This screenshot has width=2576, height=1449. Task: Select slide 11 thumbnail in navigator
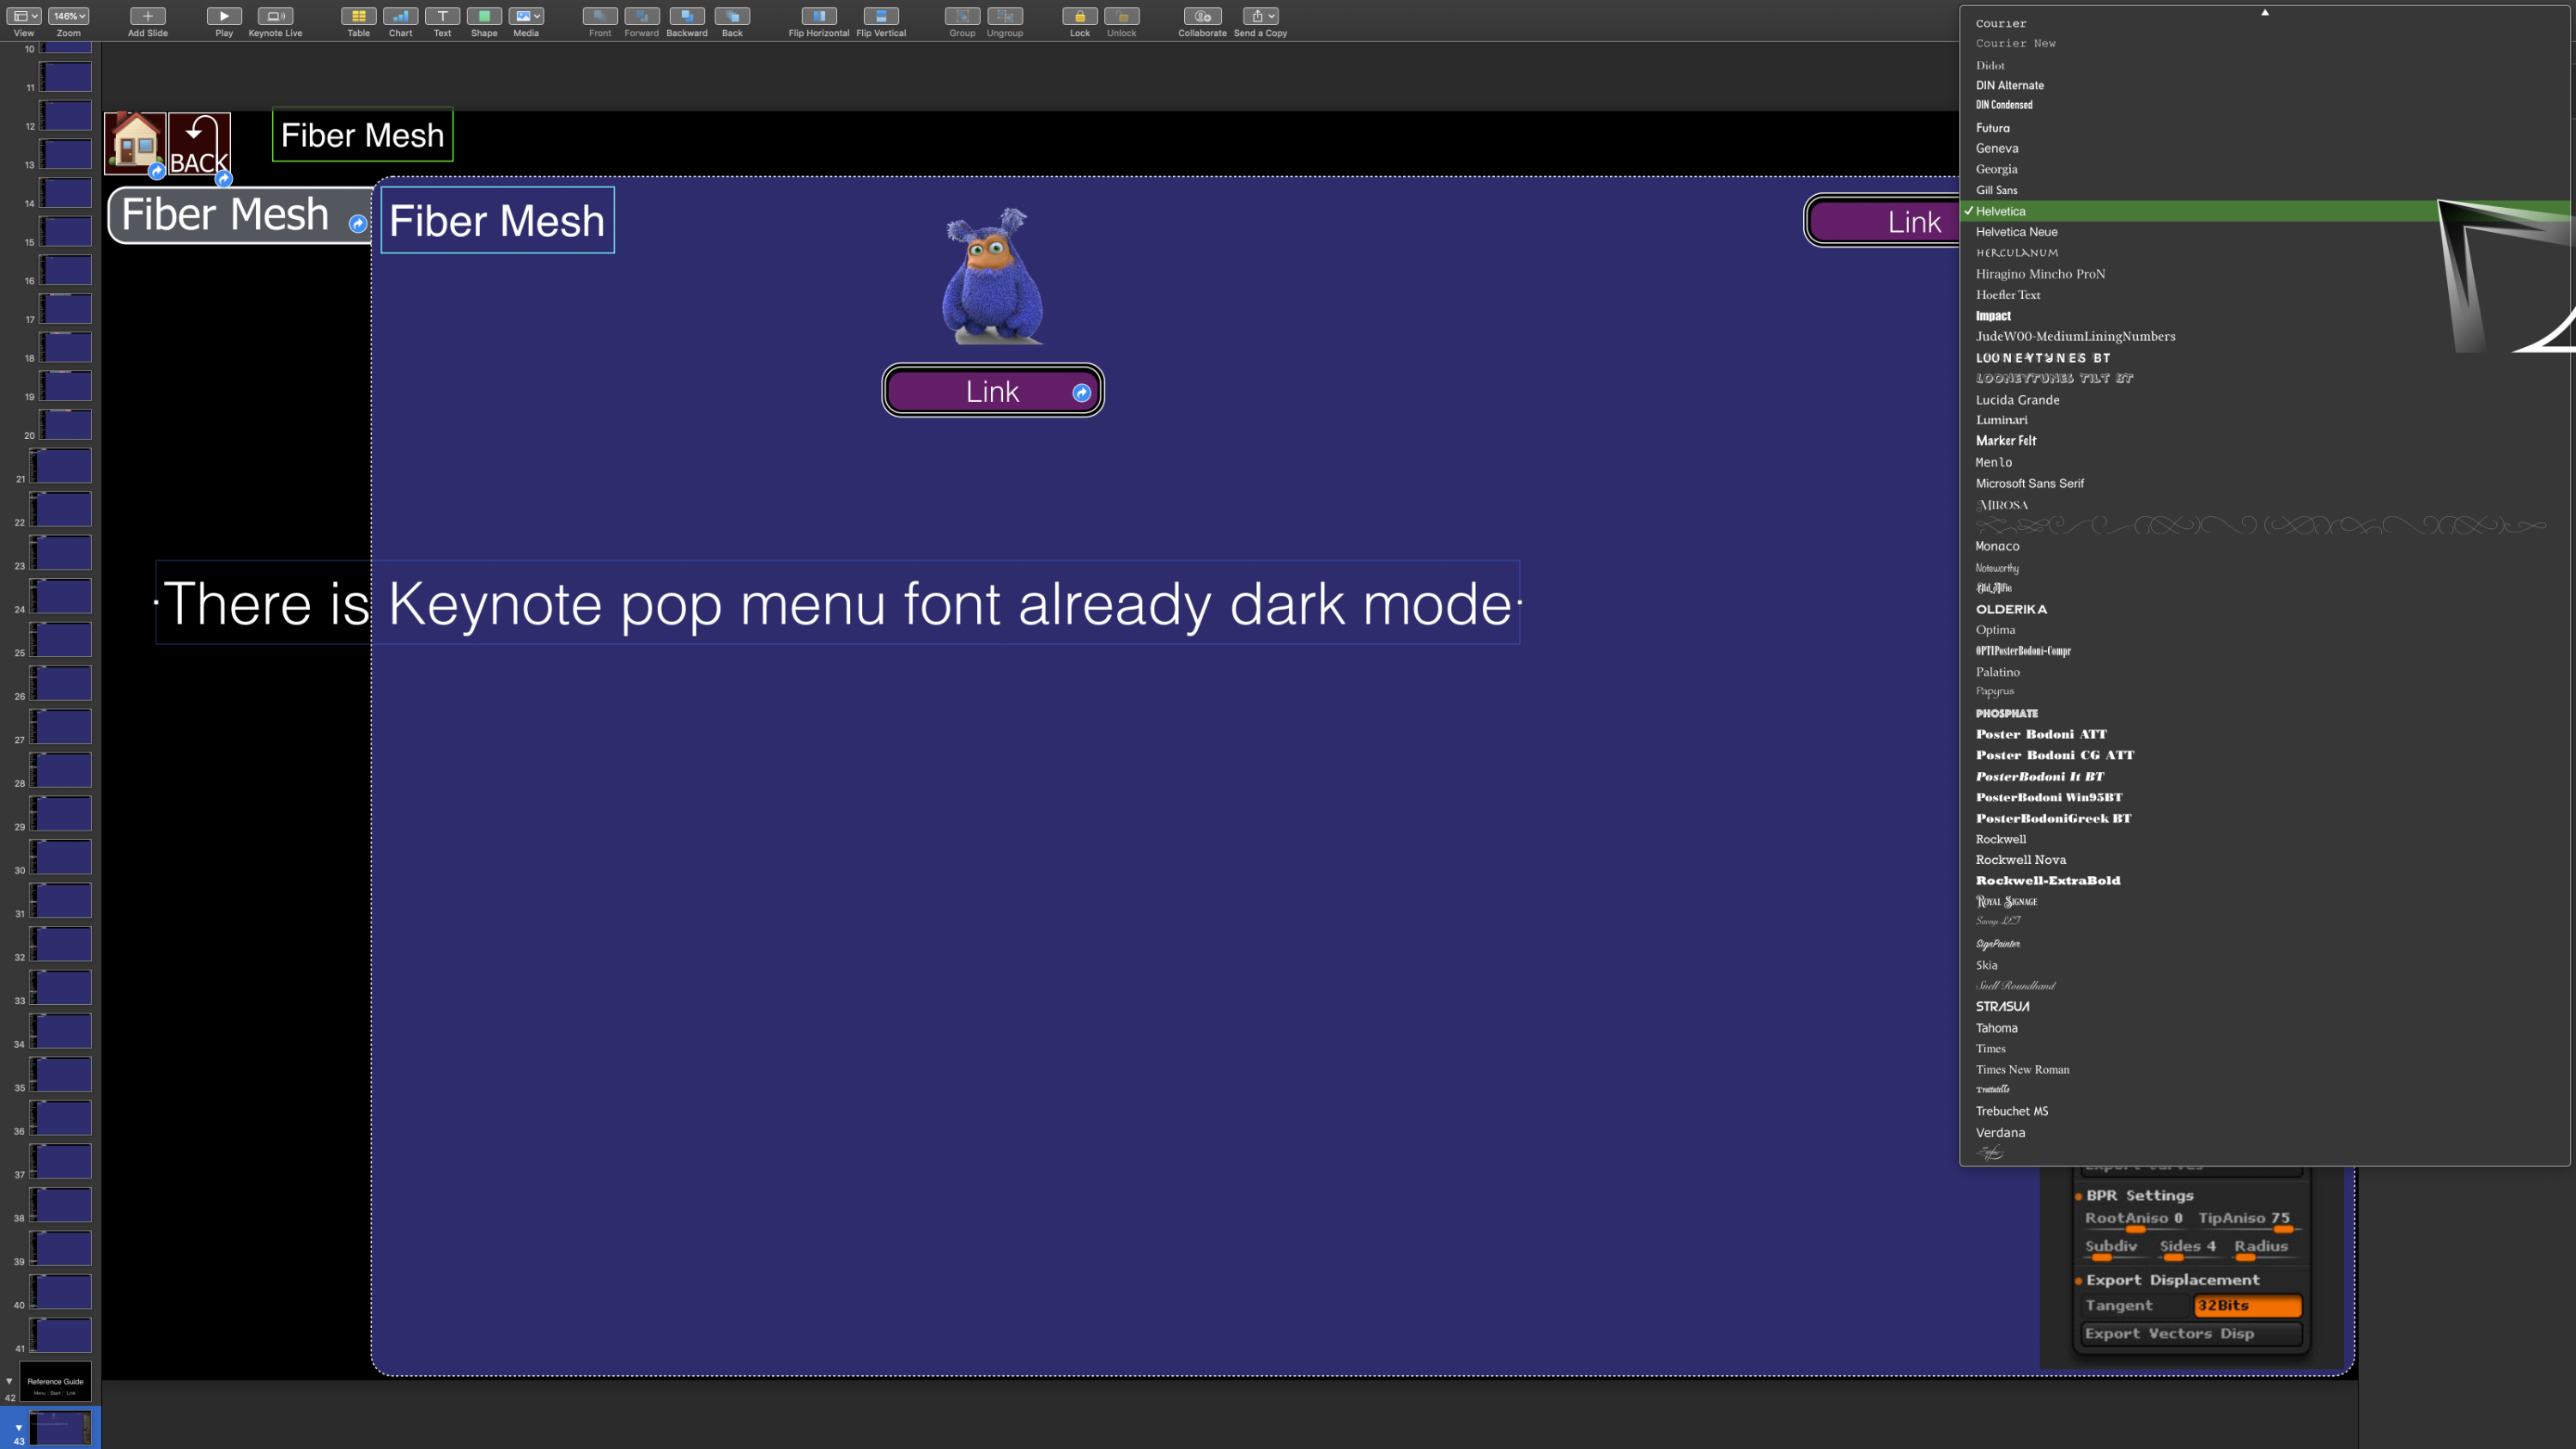(x=65, y=77)
